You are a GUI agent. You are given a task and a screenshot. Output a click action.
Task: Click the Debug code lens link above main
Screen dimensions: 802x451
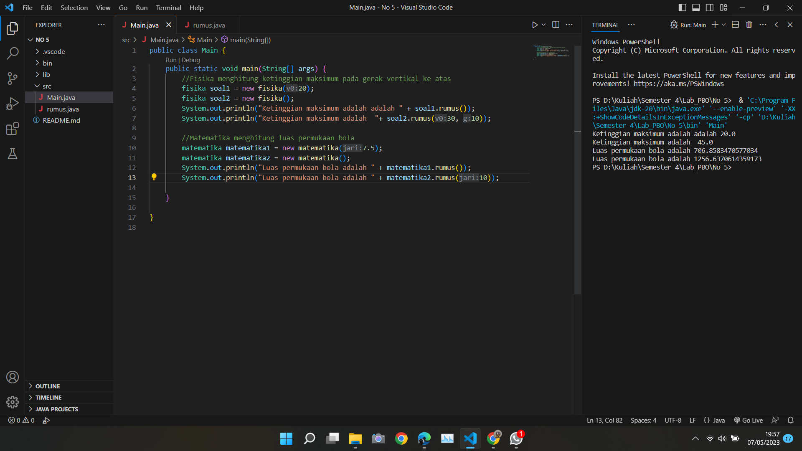point(191,60)
